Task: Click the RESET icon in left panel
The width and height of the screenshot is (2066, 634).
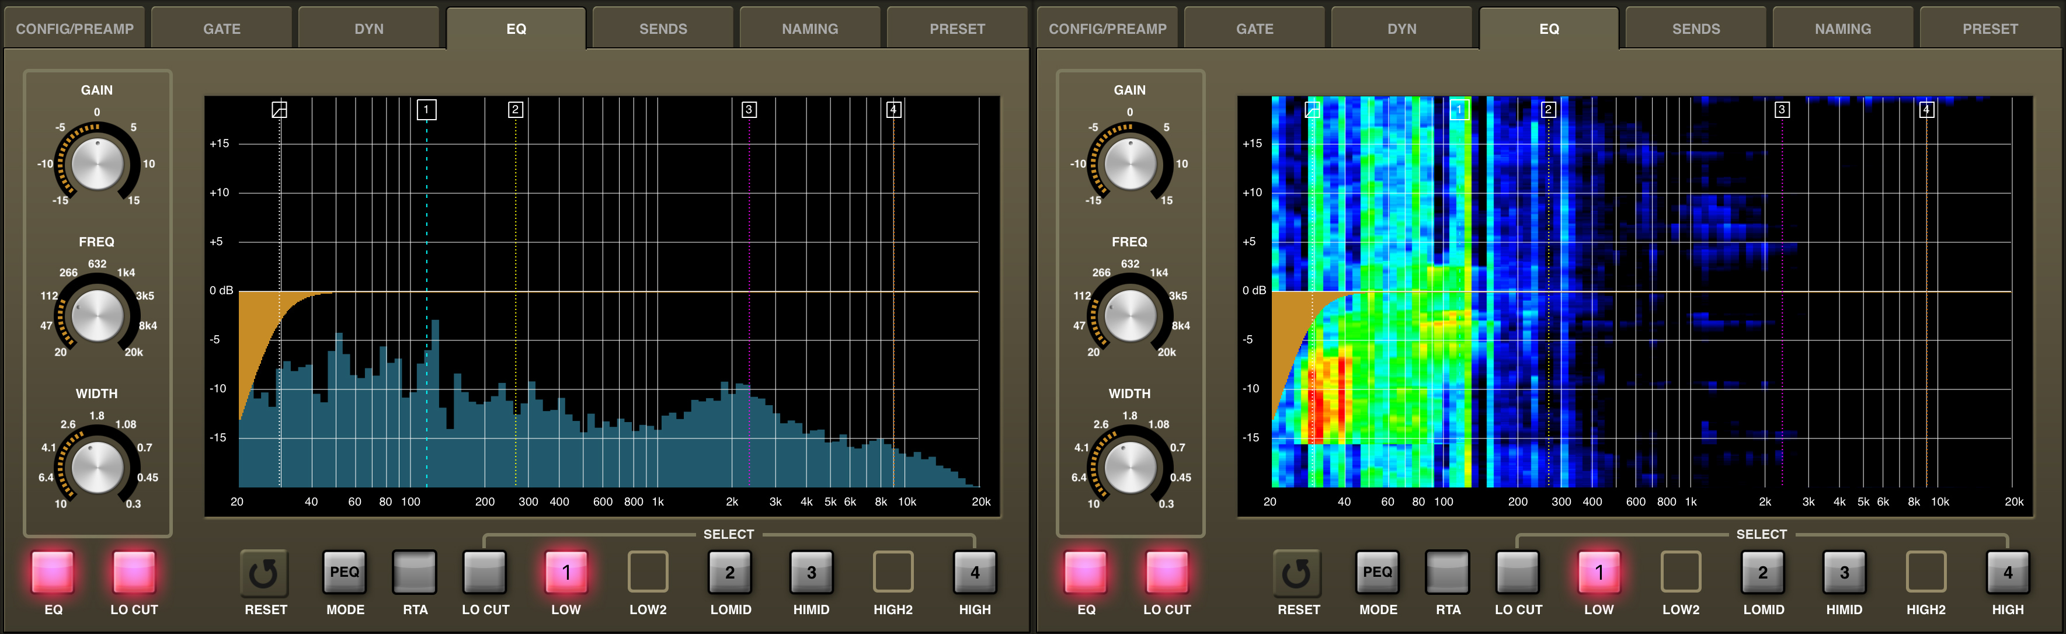Action: click(x=264, y=573)
